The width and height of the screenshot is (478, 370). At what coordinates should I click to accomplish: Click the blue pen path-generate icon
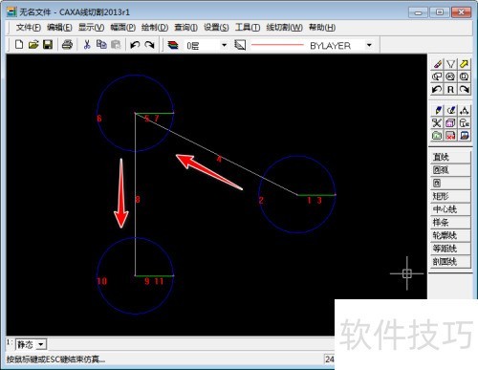point(437,111)
